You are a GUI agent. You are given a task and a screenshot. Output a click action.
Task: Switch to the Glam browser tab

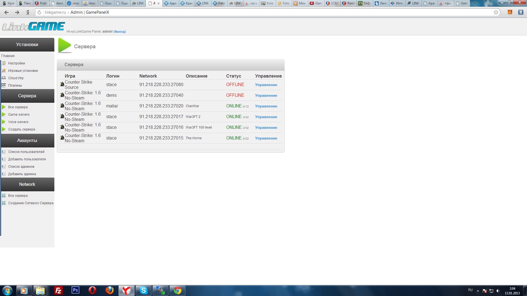click(x=316, y=3)
